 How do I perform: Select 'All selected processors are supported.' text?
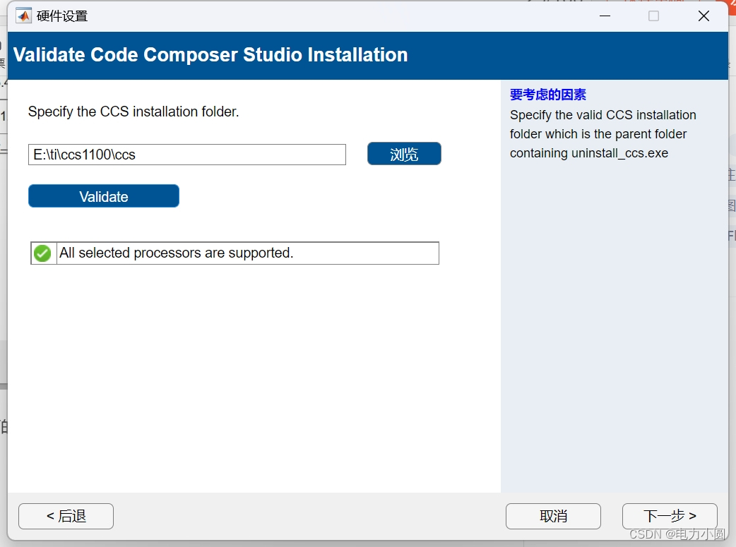(176, 253)
